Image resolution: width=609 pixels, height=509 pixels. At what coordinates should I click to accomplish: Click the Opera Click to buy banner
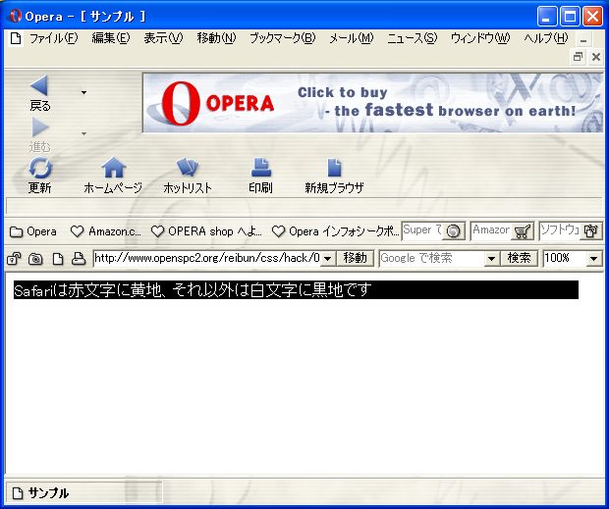coord(373,103)
